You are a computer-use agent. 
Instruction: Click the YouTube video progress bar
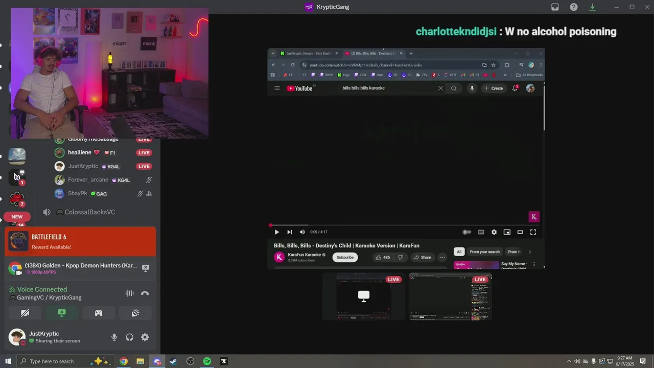click(404, 225)
